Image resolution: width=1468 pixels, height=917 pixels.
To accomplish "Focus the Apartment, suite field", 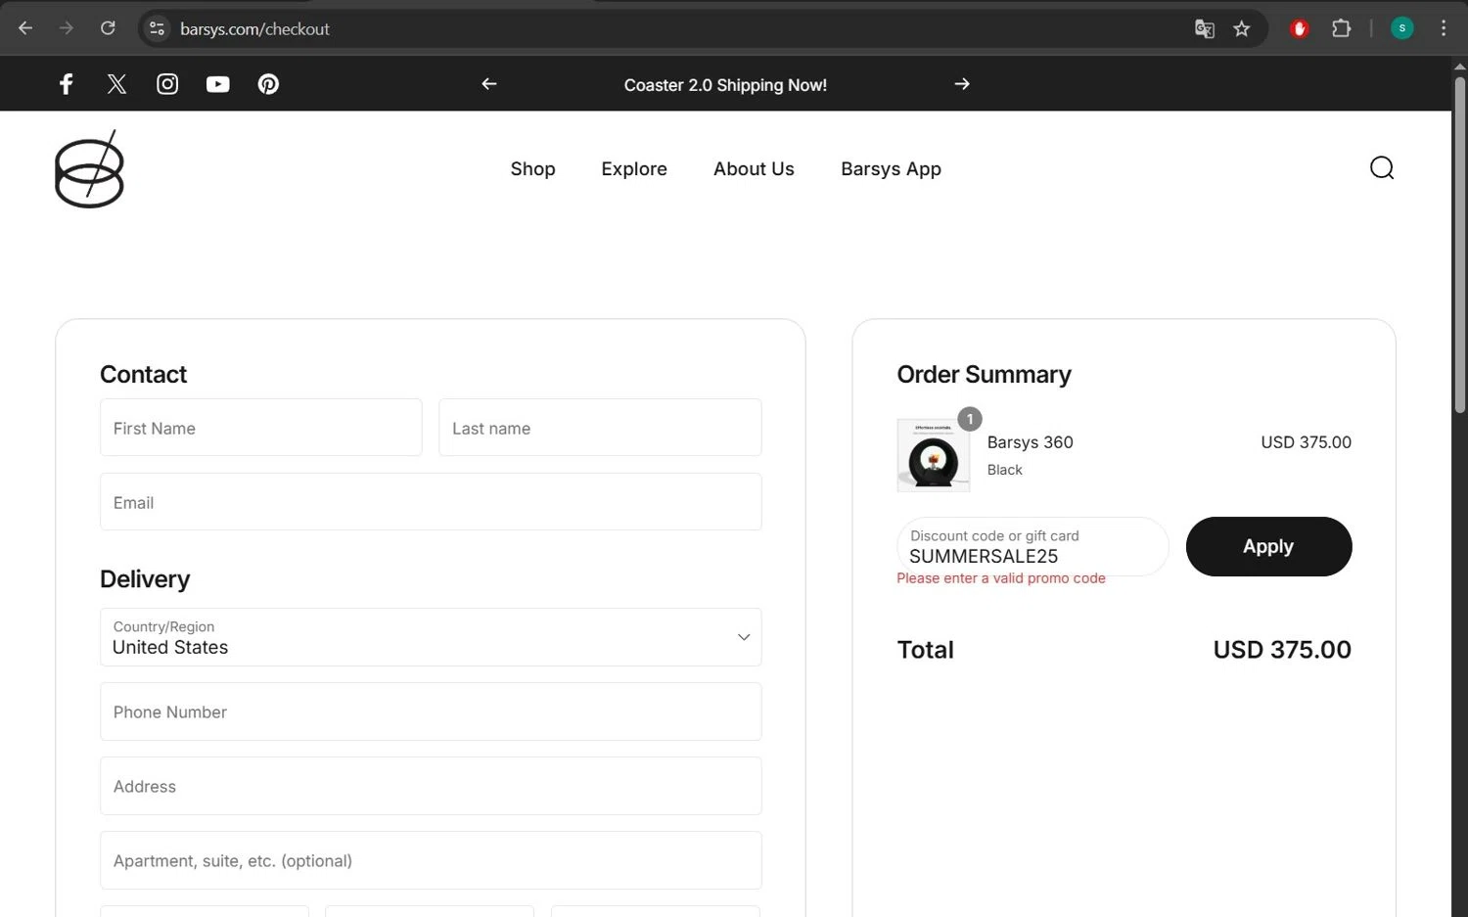I will click(x=431, y=860).
